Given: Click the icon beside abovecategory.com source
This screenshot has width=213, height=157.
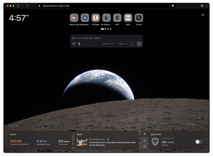Looking at the screenshot, I should tap(108, 139).
